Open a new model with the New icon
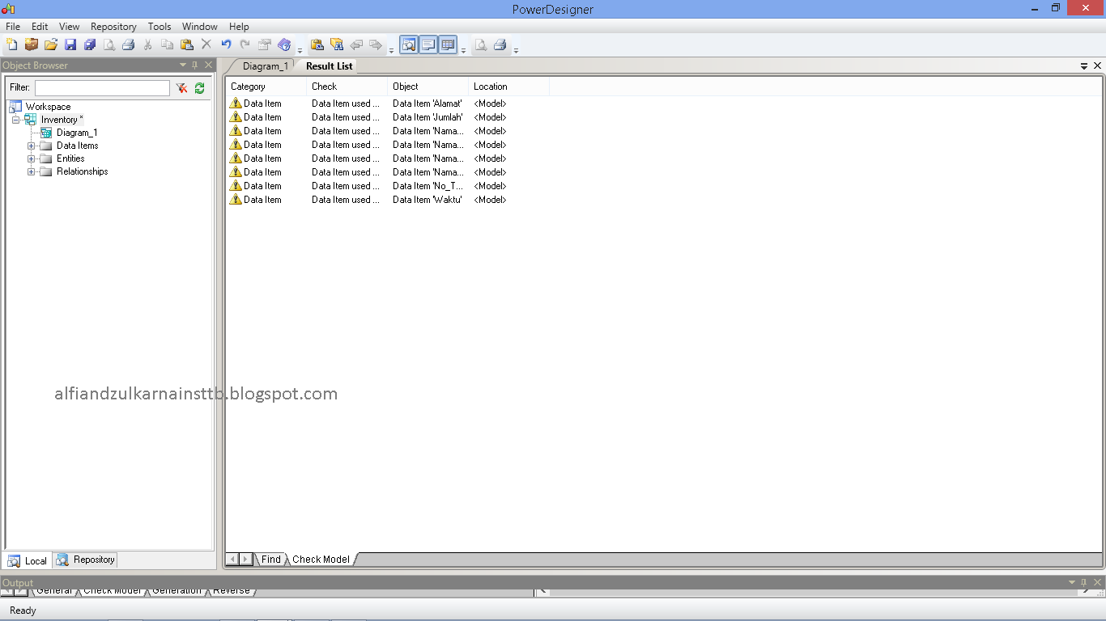The width and height of the screenshot is (1106, 621). (12, 44)
